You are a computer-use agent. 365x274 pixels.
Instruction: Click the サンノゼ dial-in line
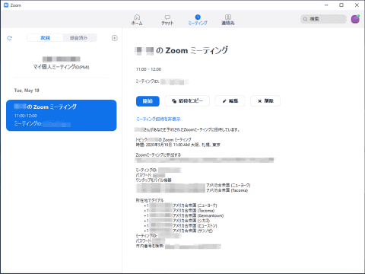pos(178,231)
